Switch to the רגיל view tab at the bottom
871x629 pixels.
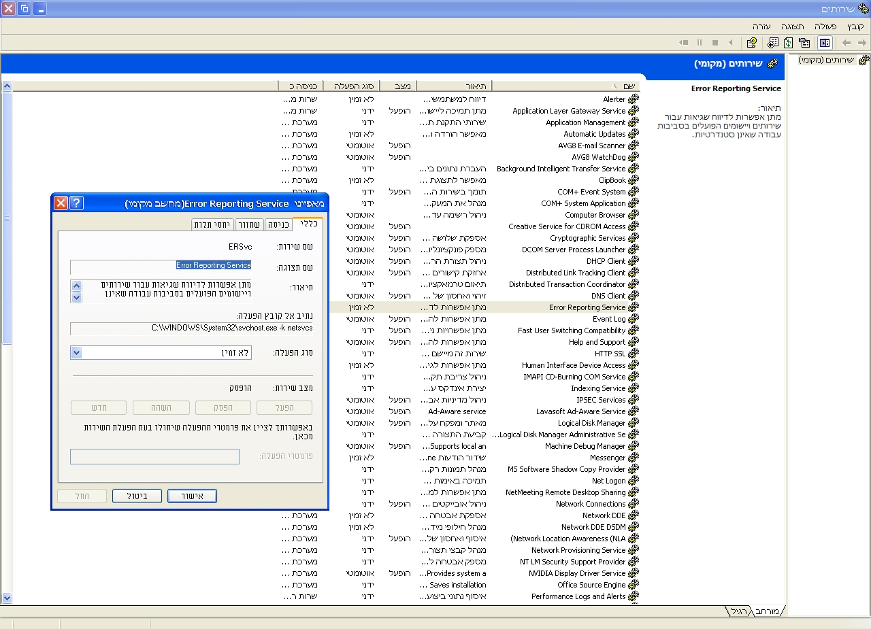[739, 611]
